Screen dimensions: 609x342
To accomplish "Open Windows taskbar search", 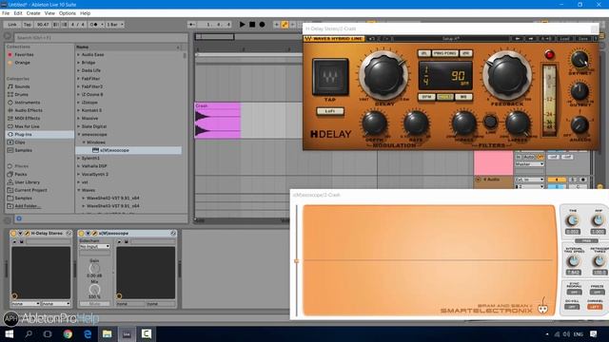I will (x=29, y=333).
